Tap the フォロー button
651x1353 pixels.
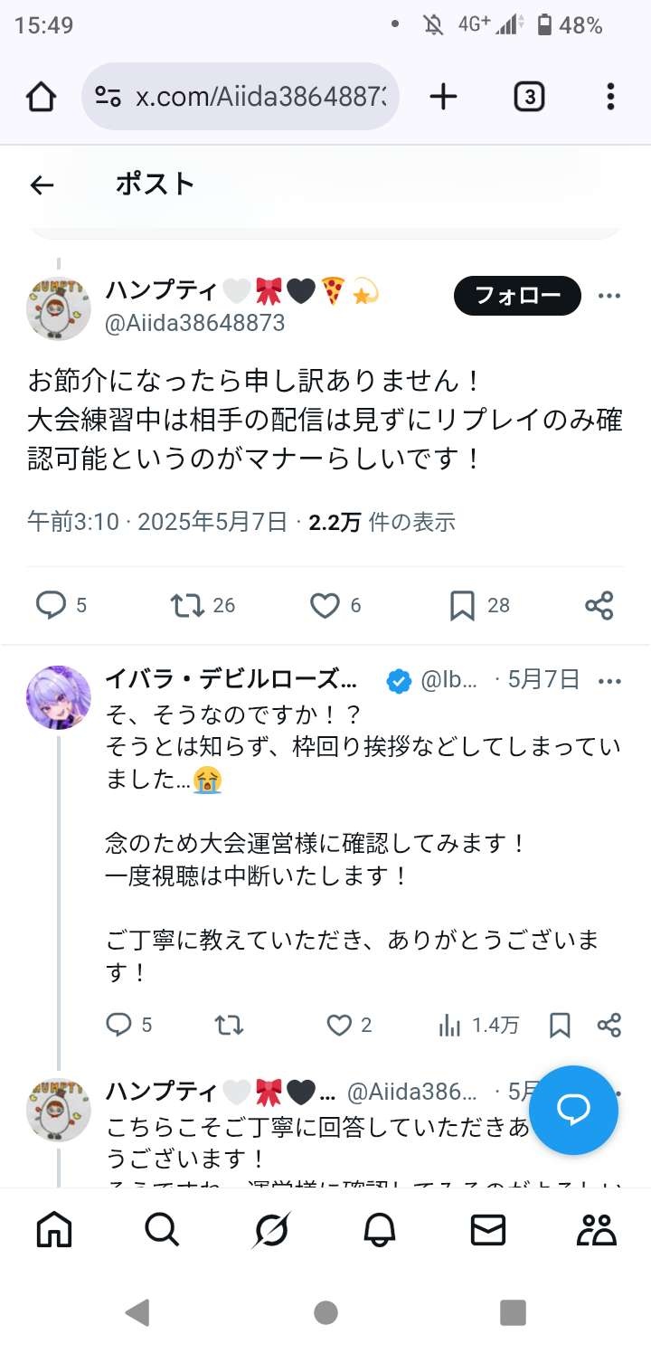(x=517, y=296)
